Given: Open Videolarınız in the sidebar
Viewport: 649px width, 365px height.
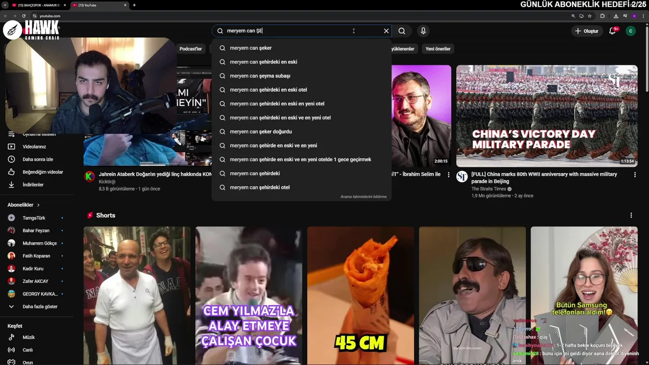Looking at the screenshot, I should [34, 147].
